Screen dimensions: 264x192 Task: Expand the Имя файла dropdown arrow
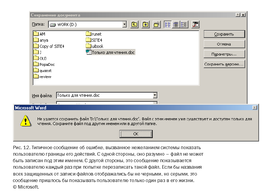(155, 95)
